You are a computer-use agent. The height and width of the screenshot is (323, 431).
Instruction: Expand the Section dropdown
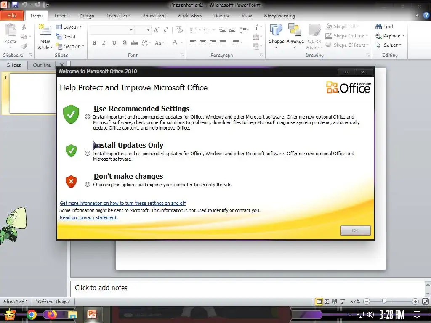coord(70,46)
